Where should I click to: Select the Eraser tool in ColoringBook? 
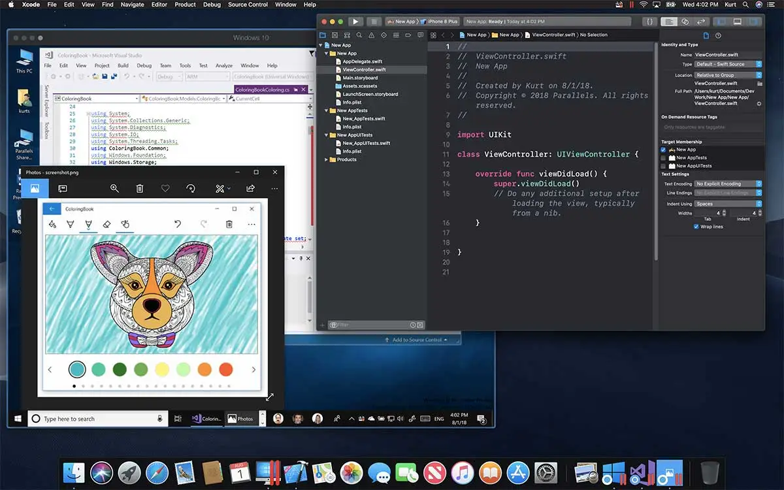click(106, 223)
